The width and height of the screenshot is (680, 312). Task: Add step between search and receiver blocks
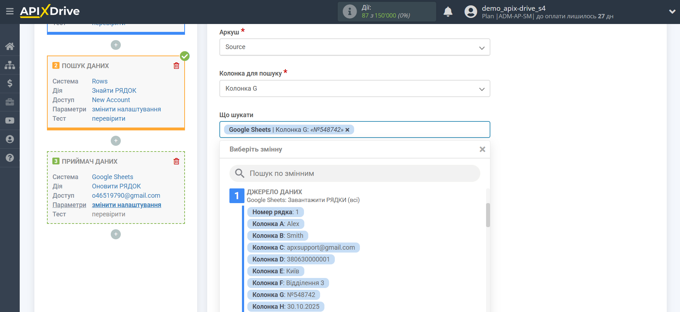pyautogui.click(x=116, y=141)
